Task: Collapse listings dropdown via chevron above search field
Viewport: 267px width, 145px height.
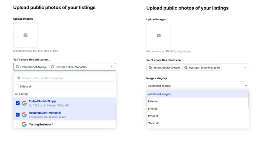Action: point(112,67)
